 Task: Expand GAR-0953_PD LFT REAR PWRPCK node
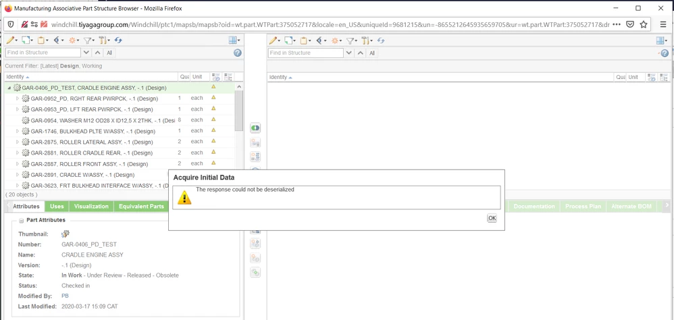[18, 109]
